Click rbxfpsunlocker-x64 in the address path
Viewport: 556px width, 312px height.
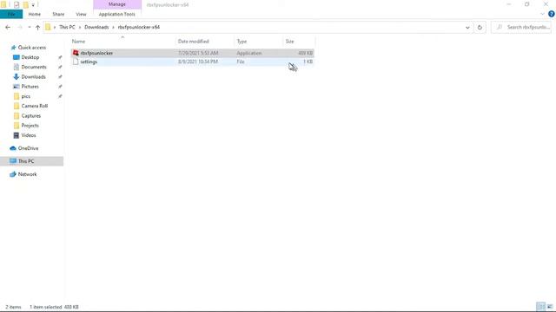[139, 27]
